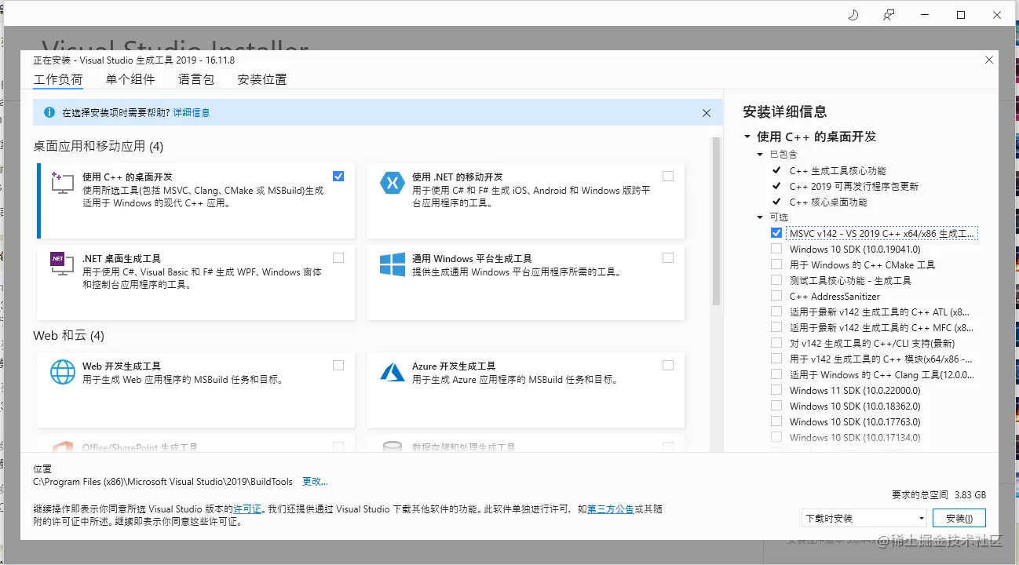Click the .NET desktop build tools icon
1019x565 pixels.
pos(62,264)
